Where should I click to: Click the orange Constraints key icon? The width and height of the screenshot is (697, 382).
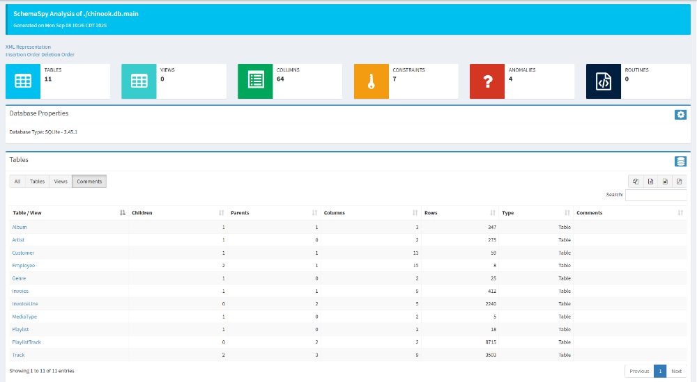[x=372, y=81]
